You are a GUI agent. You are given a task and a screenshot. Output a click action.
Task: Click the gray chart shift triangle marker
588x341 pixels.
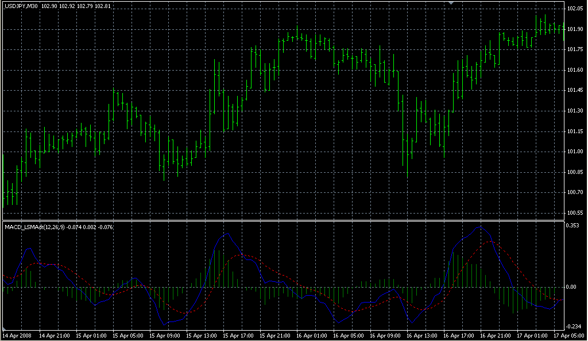[x=451, y=3]
